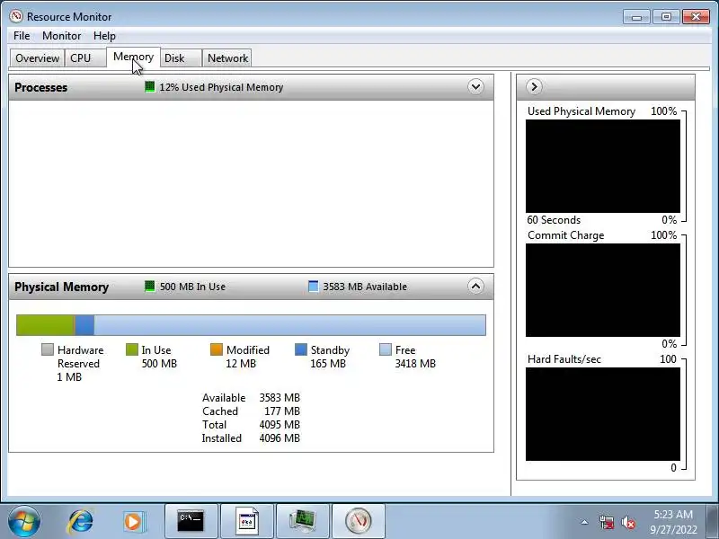
Task: Collapse the graphs pane arrow button
Action: point(534,86)
